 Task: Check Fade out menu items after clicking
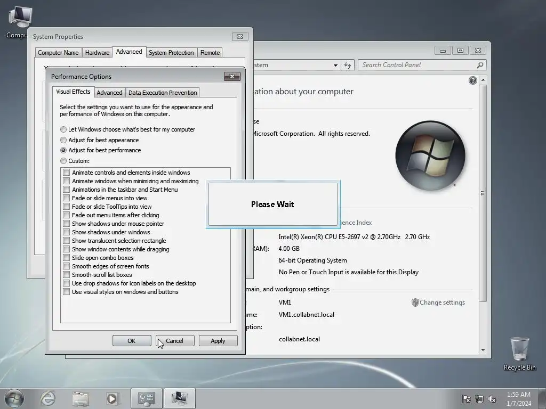point(67,215)
